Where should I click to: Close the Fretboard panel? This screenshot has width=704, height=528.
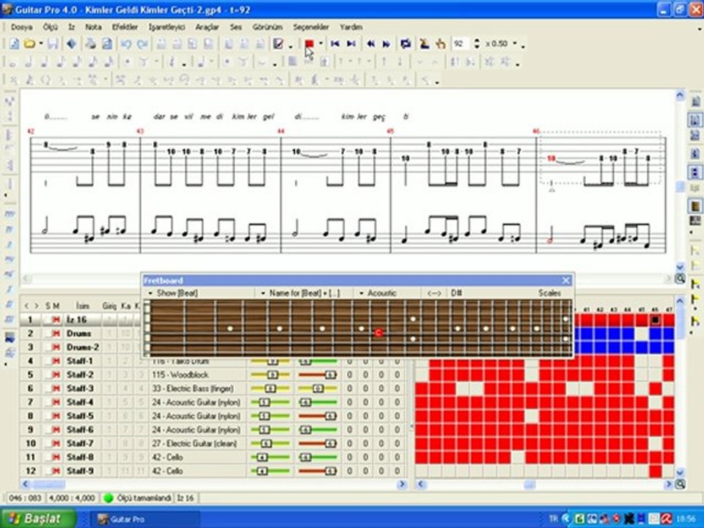[x=566, y=281]
